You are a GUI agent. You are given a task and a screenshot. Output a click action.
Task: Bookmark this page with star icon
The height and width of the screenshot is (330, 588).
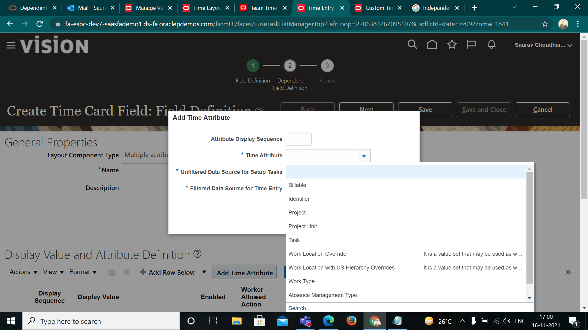tap(545, 24)
